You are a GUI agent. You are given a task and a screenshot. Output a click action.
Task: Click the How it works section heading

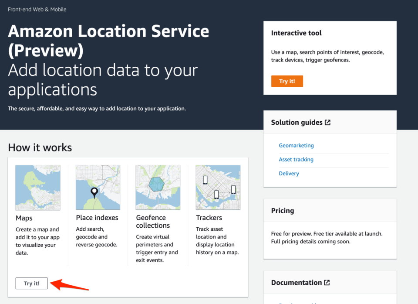click(40, 147)
